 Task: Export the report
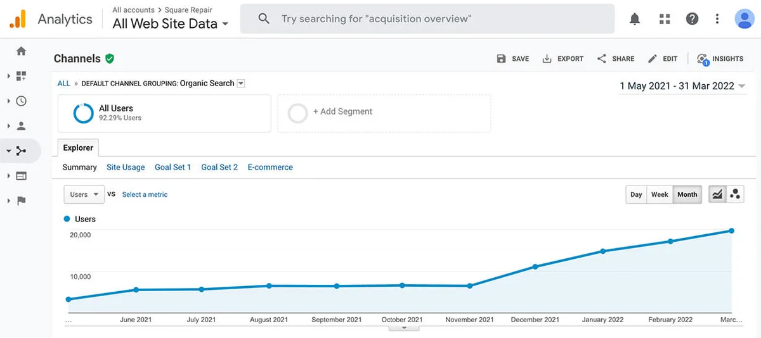click(563, 58)
